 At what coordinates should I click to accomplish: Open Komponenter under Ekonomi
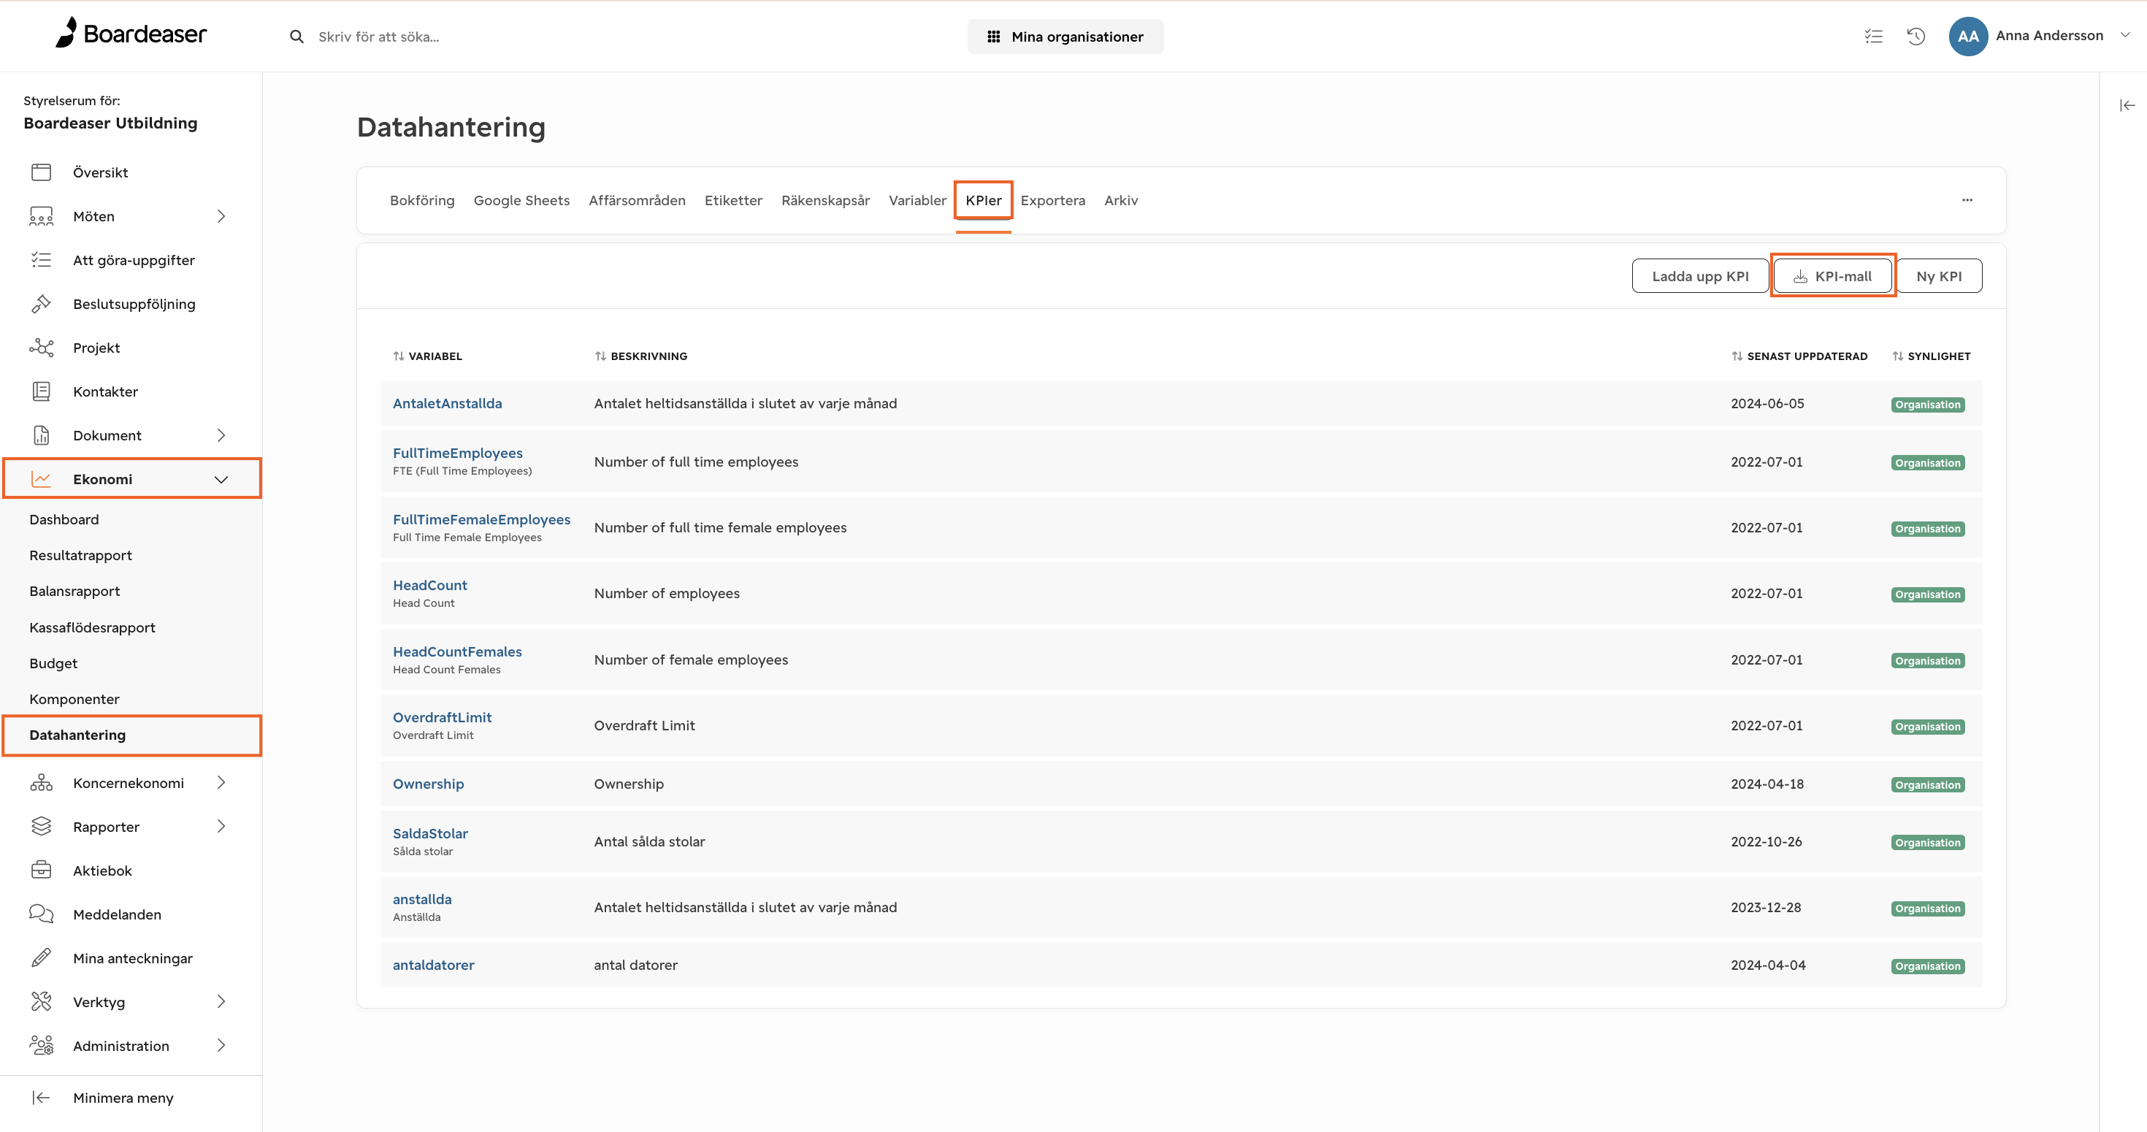click(x=74, y=700)
